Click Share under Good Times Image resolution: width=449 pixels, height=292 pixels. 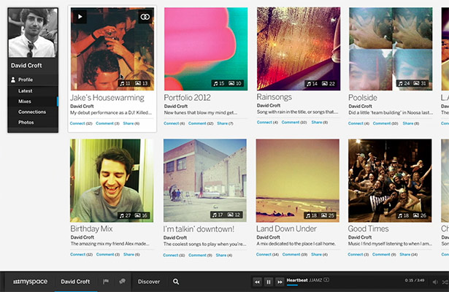(x=405, y=254)
